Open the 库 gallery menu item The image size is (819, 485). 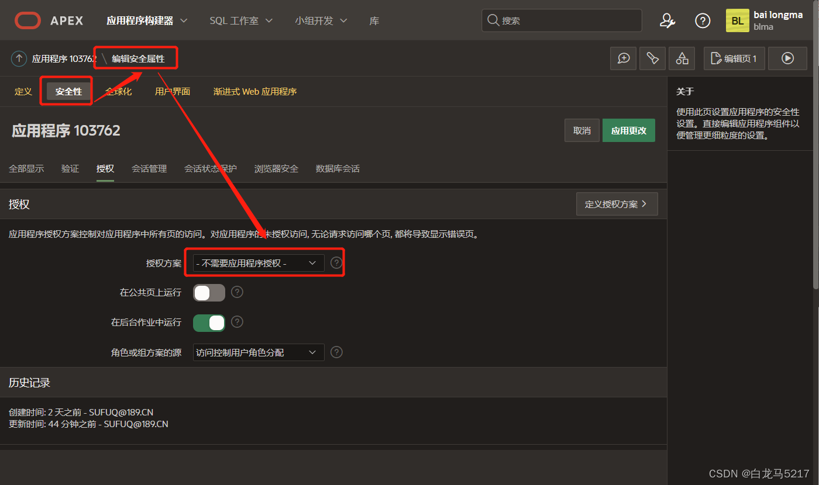pyautogui.click(x=374, y=20)
